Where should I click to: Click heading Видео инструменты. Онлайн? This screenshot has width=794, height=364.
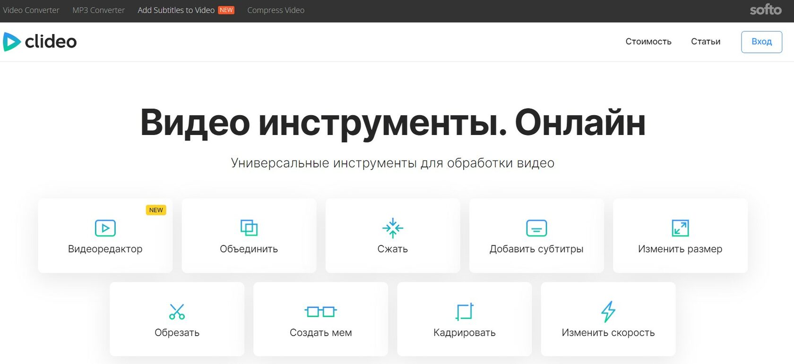point(392,123)
